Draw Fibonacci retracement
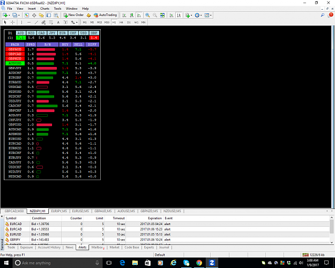335x268 pixels. (51, 22)
